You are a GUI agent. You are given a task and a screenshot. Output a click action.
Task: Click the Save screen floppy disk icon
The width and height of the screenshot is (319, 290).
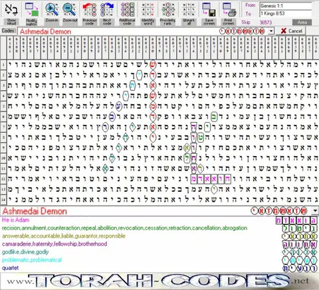[209, 10]
